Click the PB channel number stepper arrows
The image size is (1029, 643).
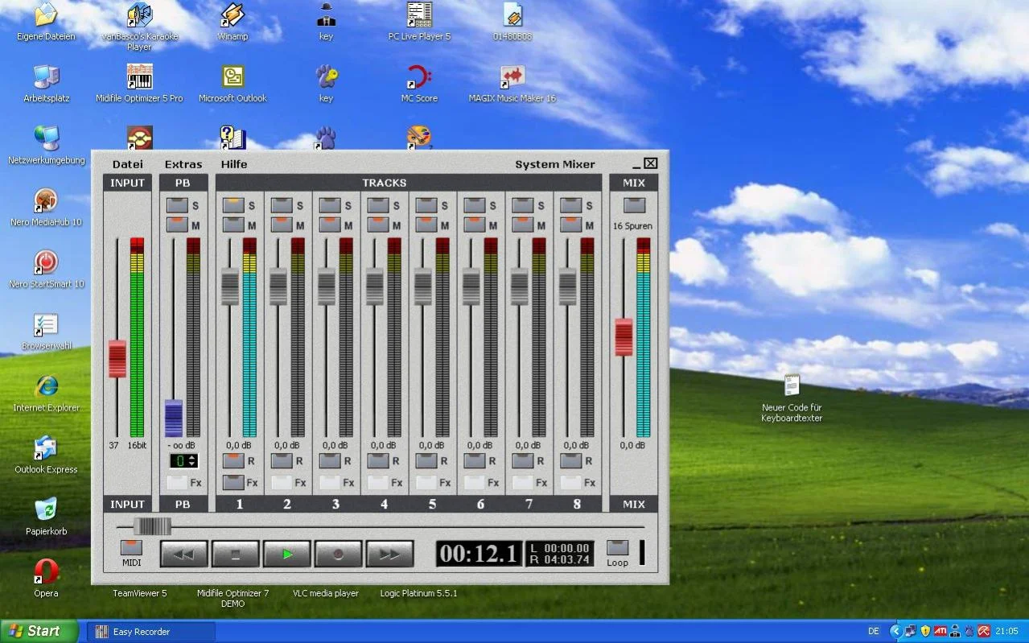[191, 461]
